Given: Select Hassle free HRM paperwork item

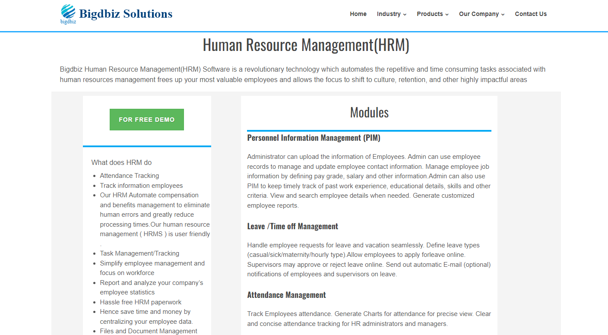Looking at the screenshot, I should point(141,302).
